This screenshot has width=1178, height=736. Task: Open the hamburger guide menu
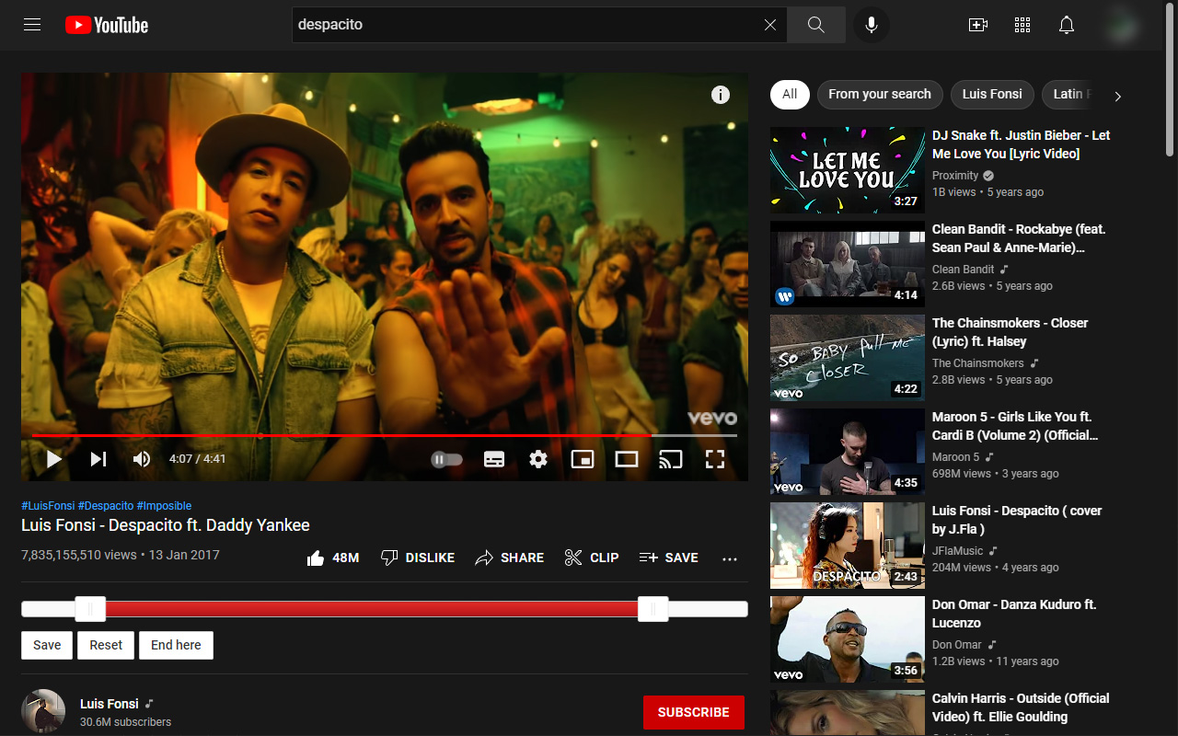point(32,25)
